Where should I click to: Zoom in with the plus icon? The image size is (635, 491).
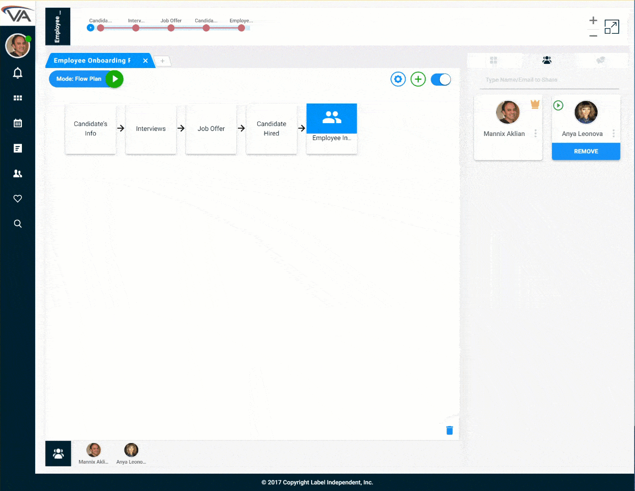tap(593, 20)
